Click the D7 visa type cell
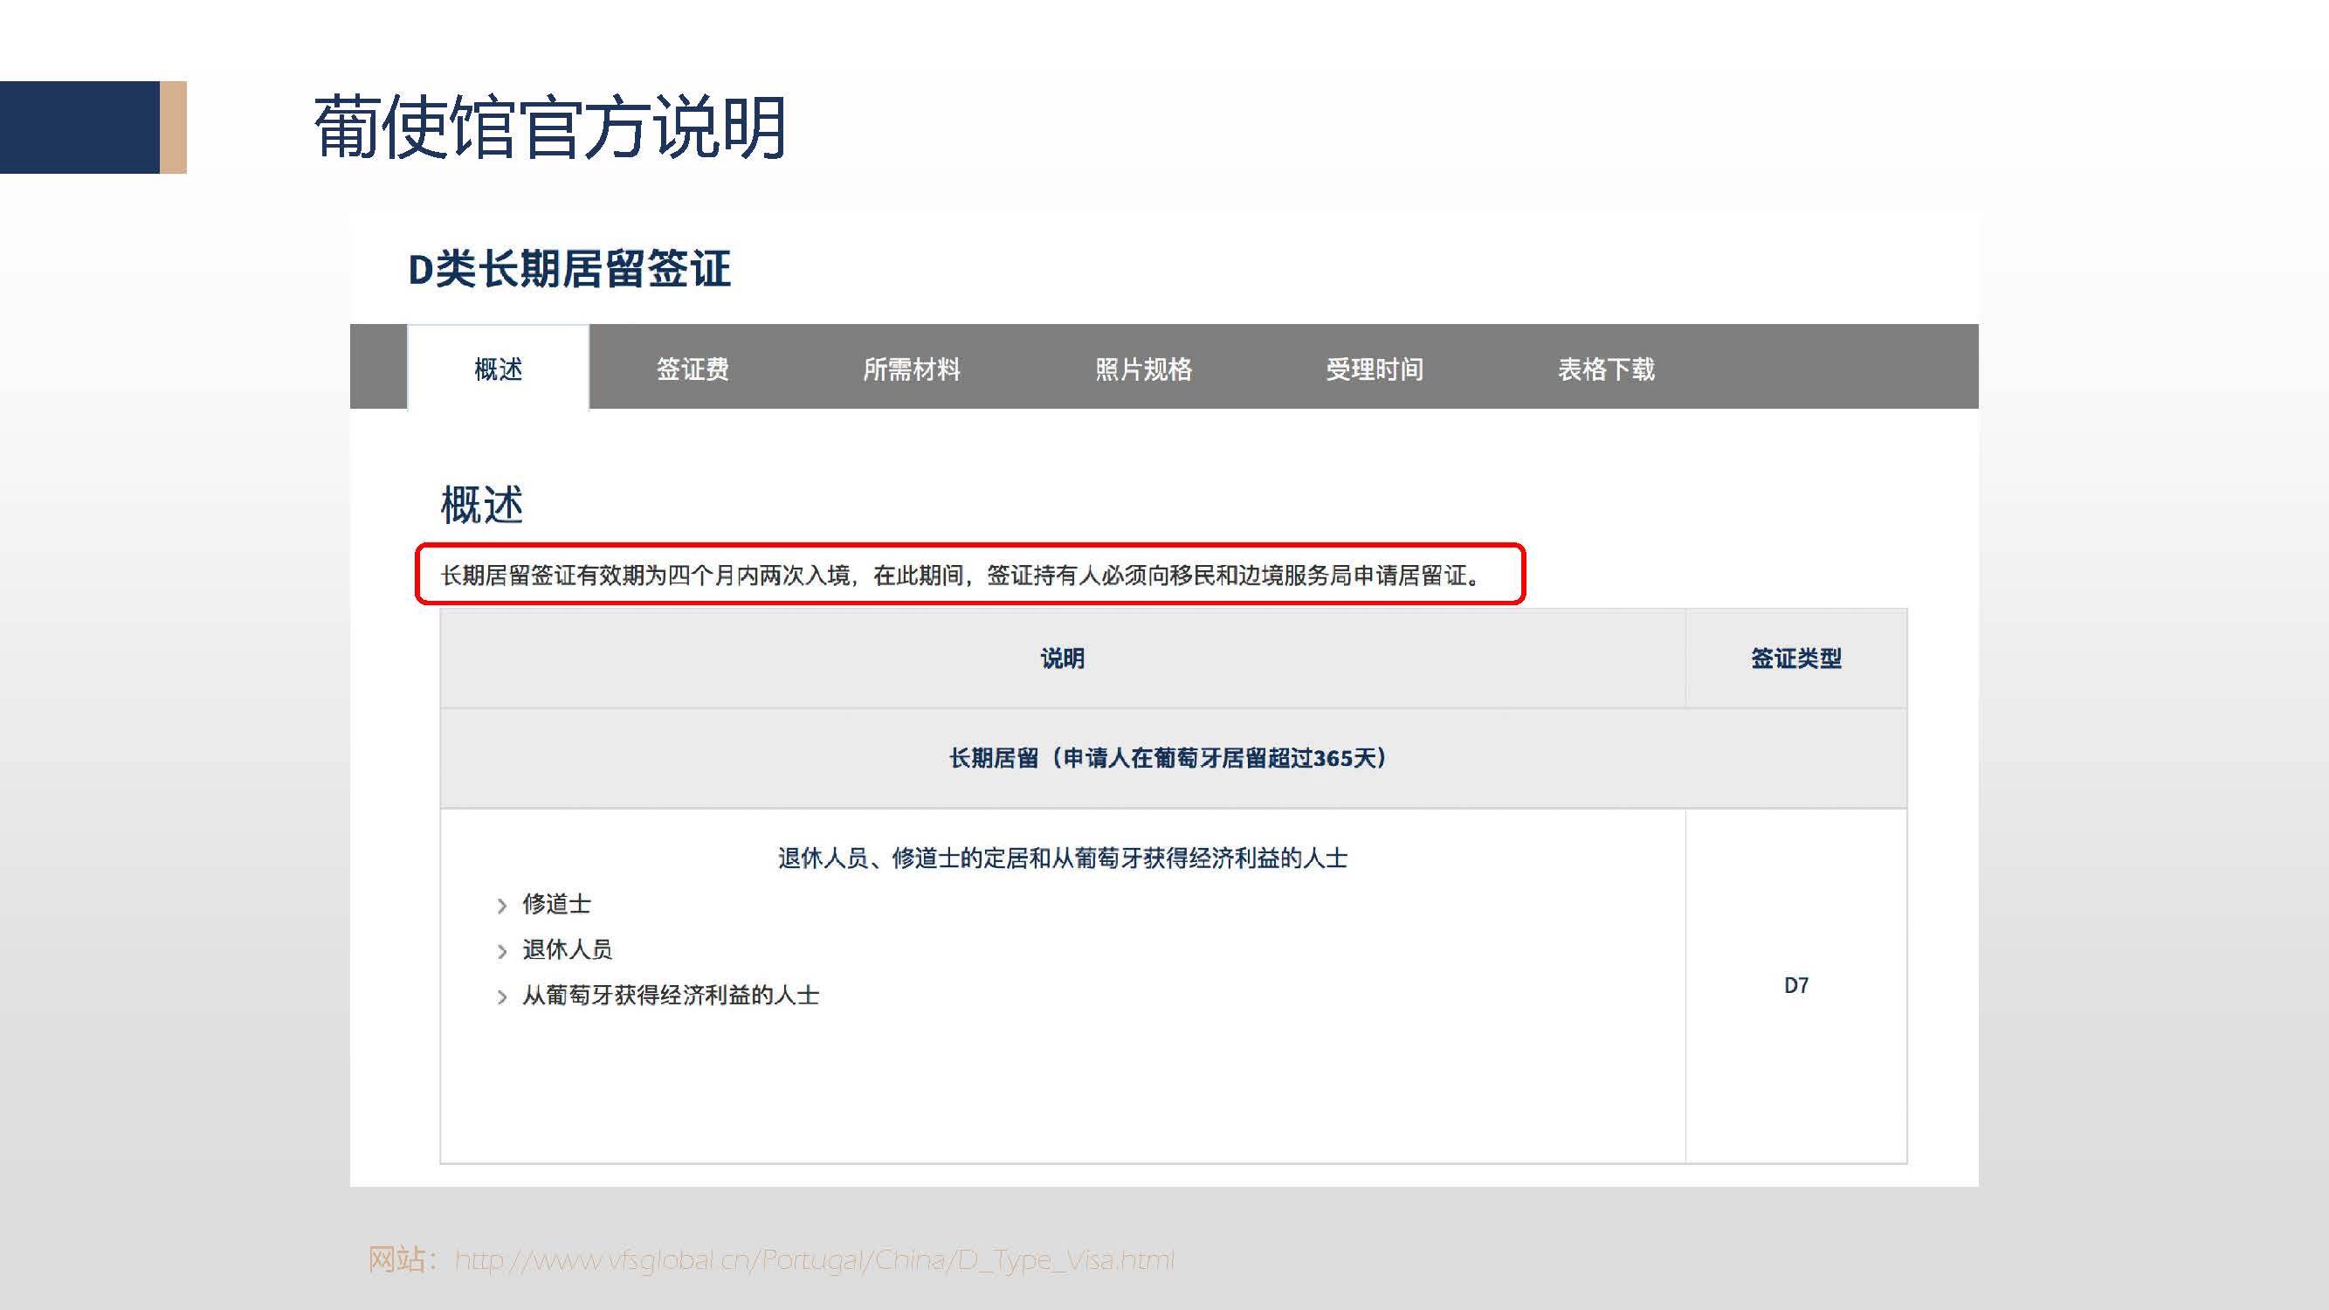This screenshot has width=2329, height=1310. click(x=1795, y=985)
